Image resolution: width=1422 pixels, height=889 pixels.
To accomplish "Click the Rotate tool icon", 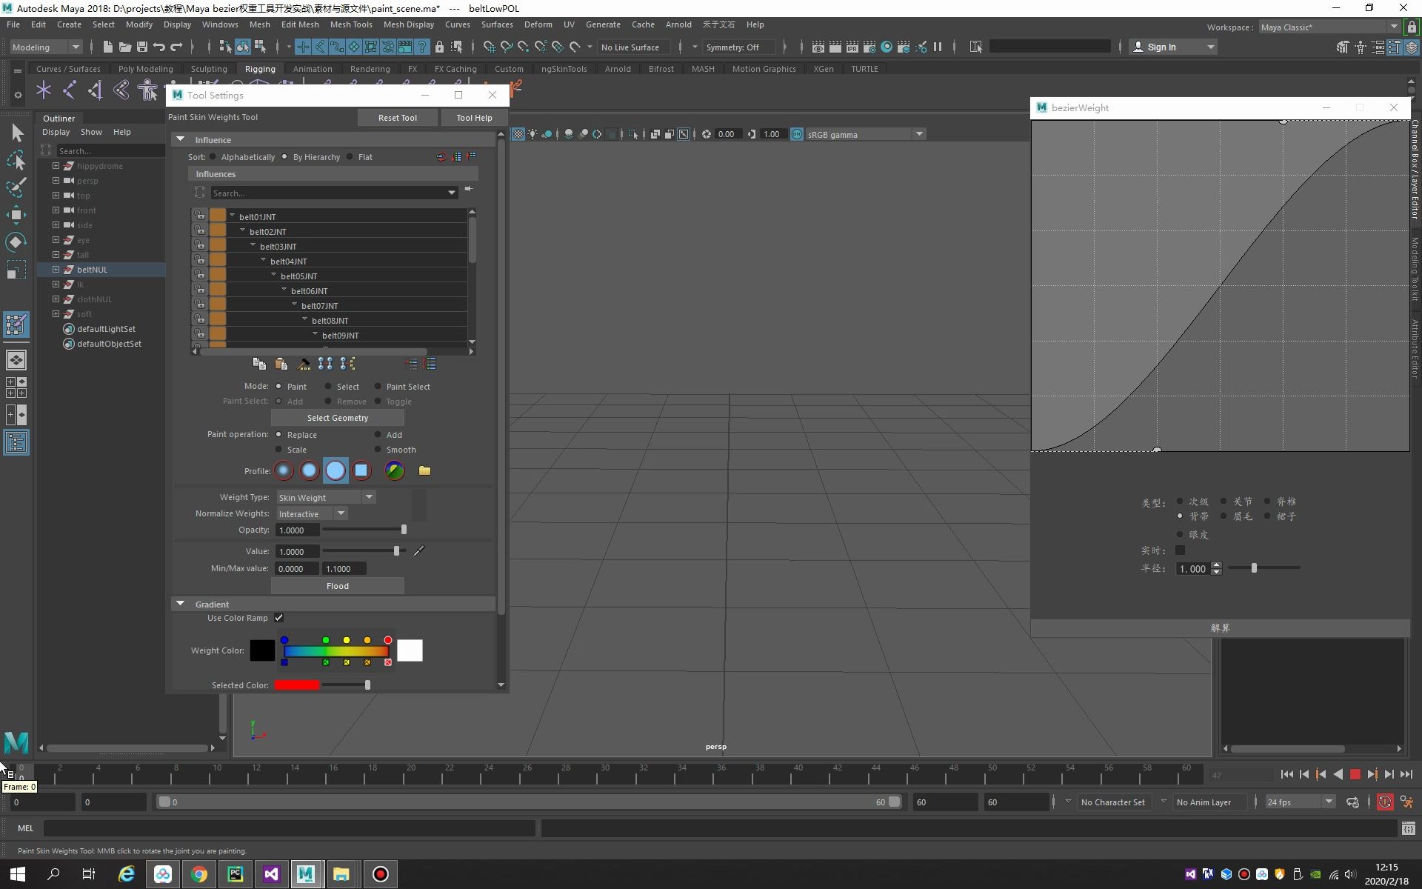I will pos(16,242).
